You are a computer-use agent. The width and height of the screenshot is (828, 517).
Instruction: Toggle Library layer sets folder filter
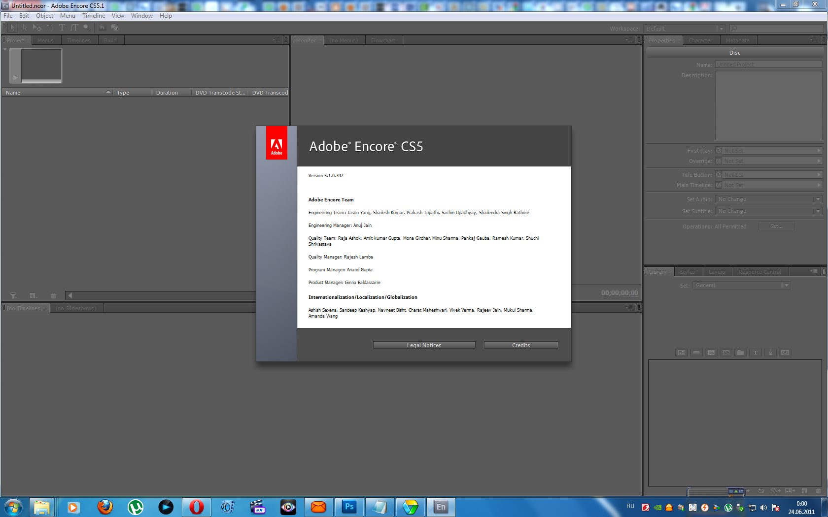[741, 353]
